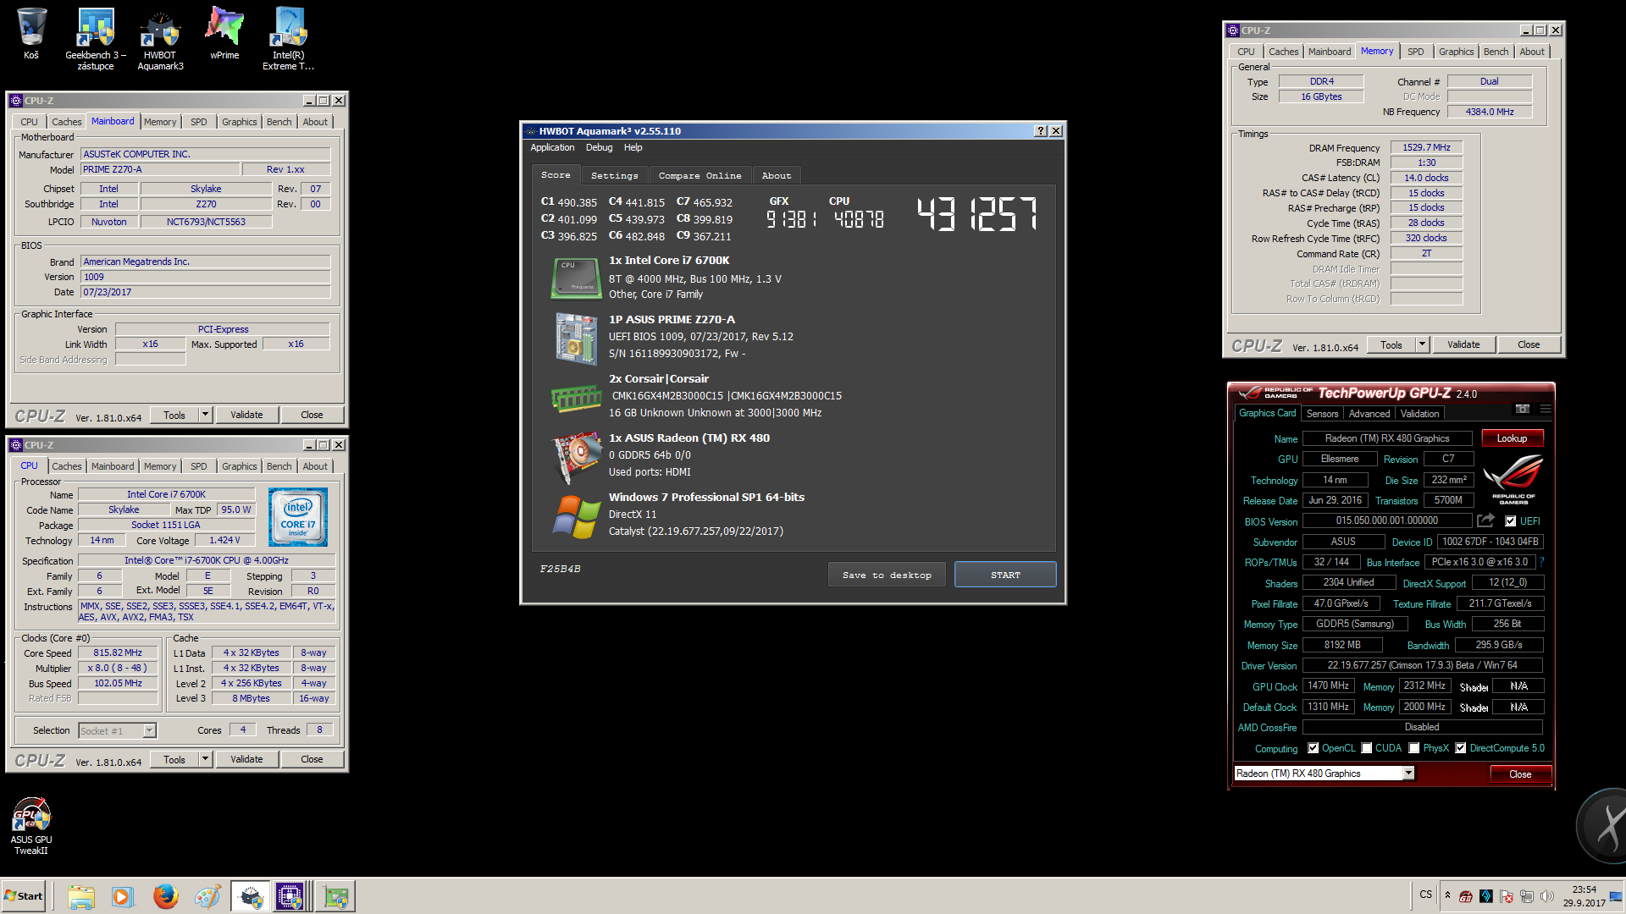This screenshot has width=1626, height=914.
Task: Click the taskbar clock showing 23:54
Action: (1584, 896)
